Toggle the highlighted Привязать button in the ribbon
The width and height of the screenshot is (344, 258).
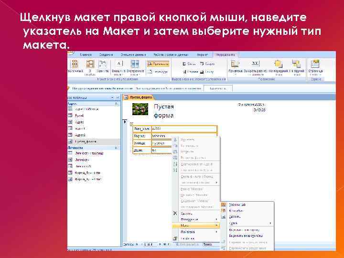coord(158,64)
